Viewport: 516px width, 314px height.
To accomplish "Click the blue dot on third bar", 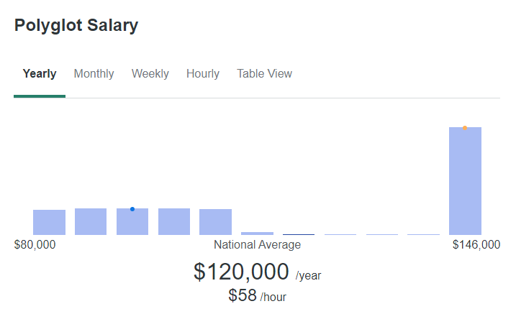I will click(132, 209).
